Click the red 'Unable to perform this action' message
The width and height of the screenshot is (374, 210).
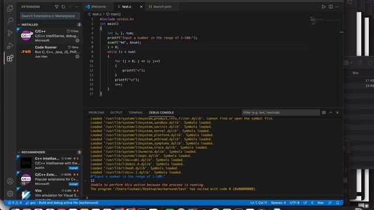coord(147,185)
